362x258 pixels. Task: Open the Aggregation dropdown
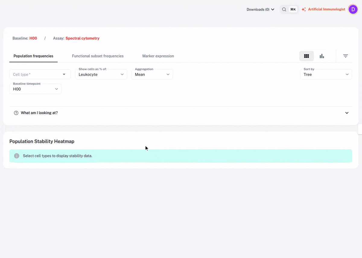[152, 75]
